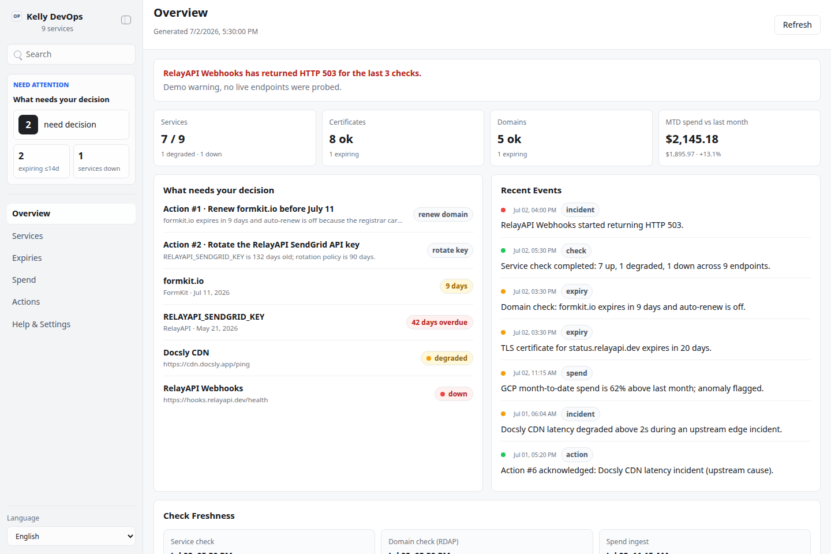Image resolution: width=831 pixels, height=554 pixels.
Task: Open the RELAYAPI_SENDGRID_KEY row
Action: (318, 322)
